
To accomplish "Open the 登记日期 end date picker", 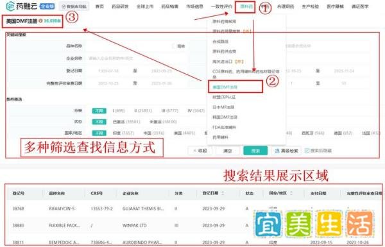I will [162, 71].
